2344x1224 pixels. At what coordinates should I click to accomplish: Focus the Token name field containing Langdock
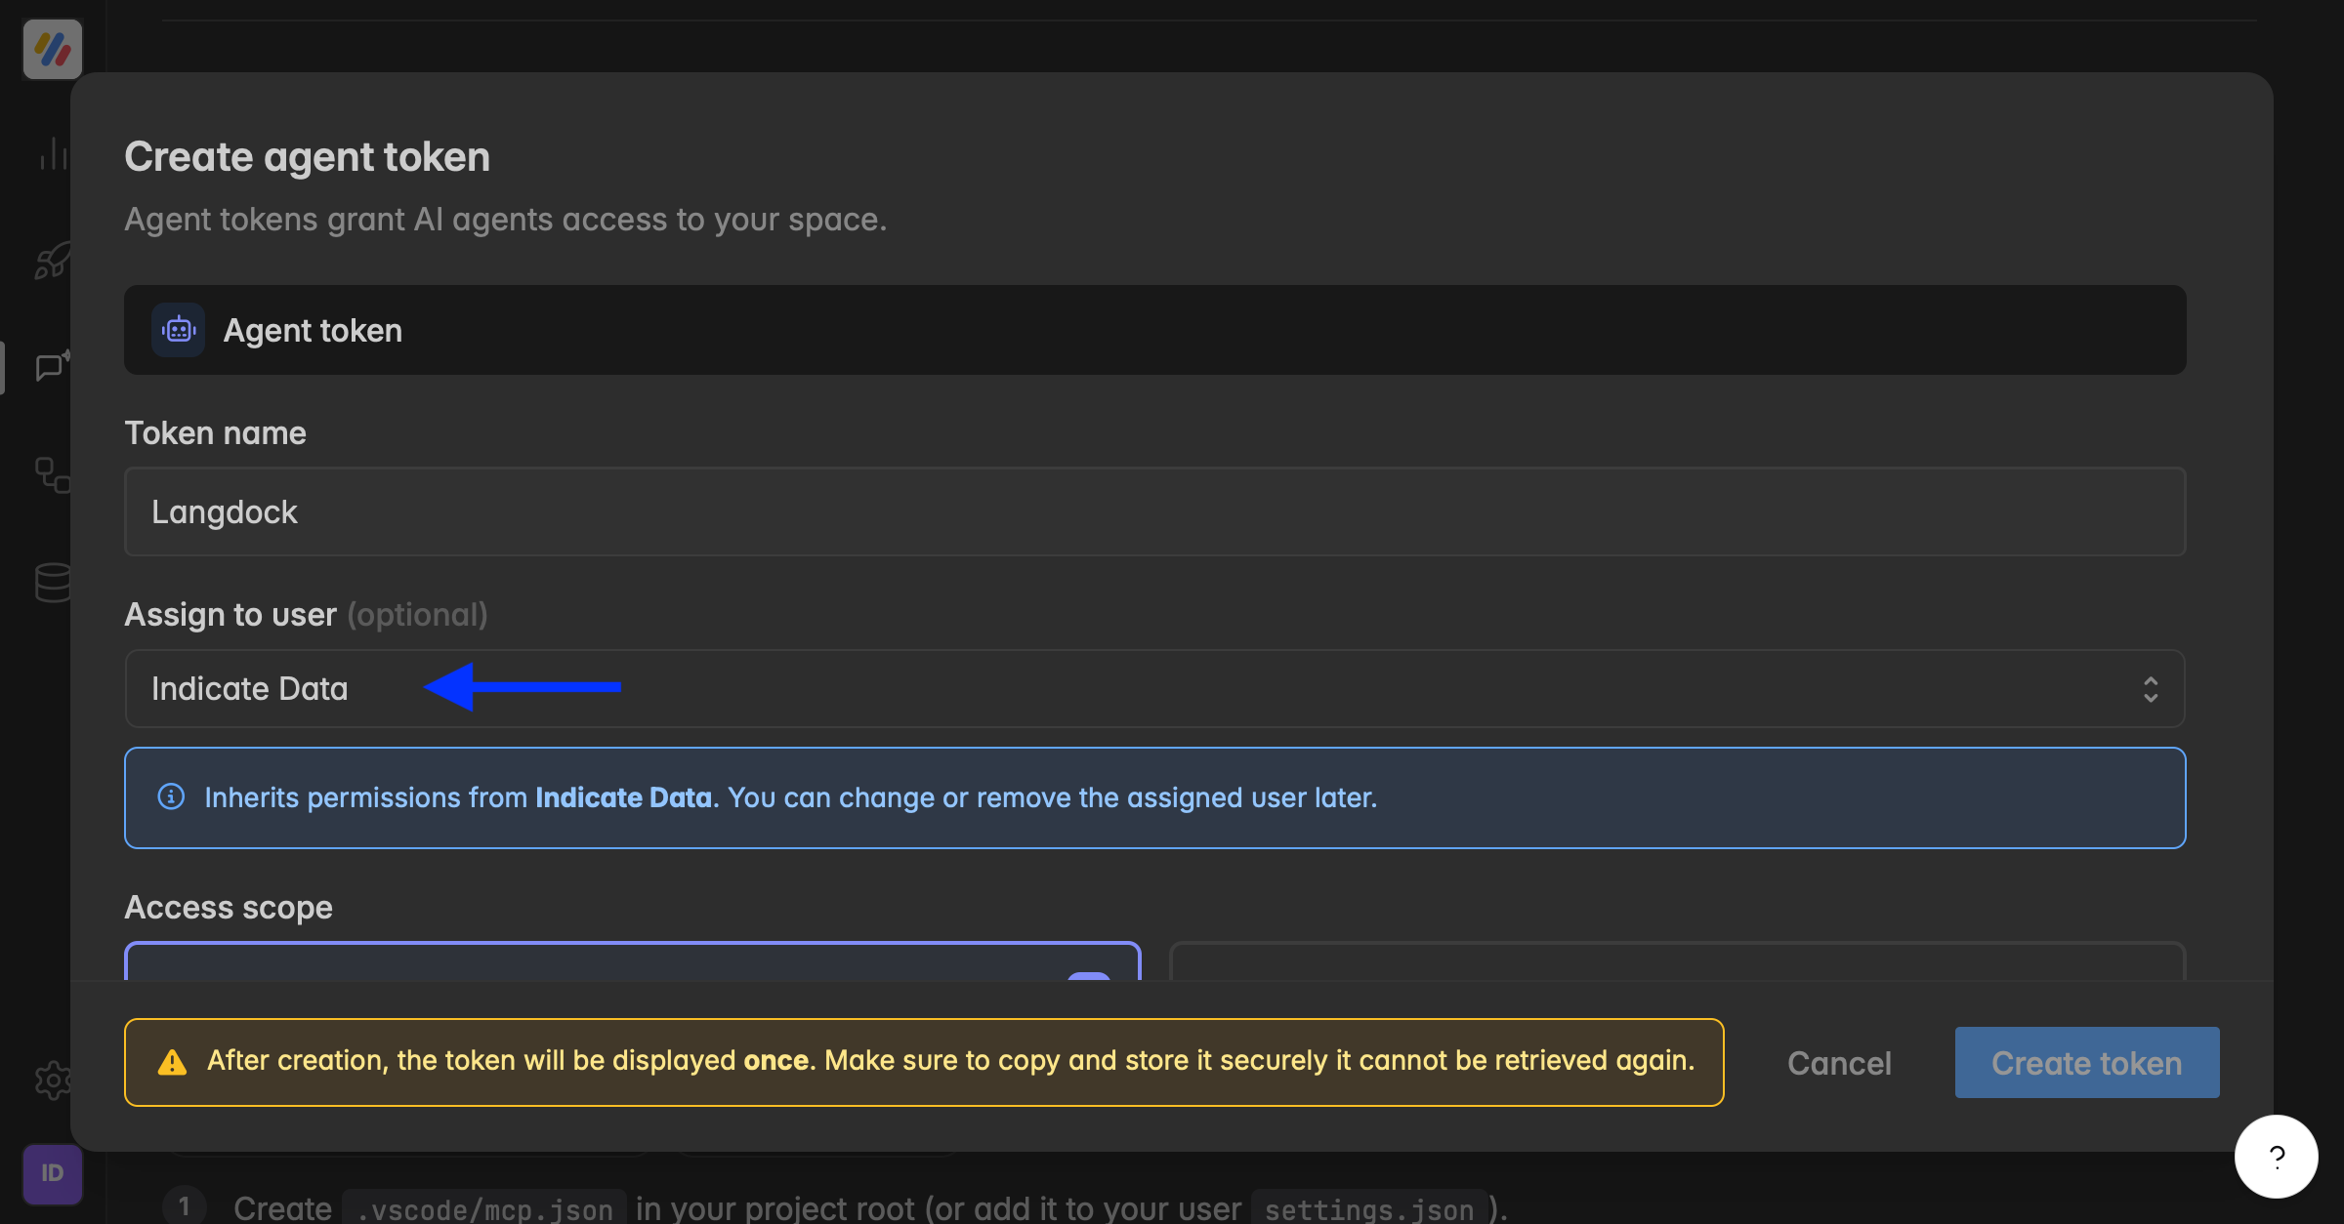click(x=1154, y=511)
